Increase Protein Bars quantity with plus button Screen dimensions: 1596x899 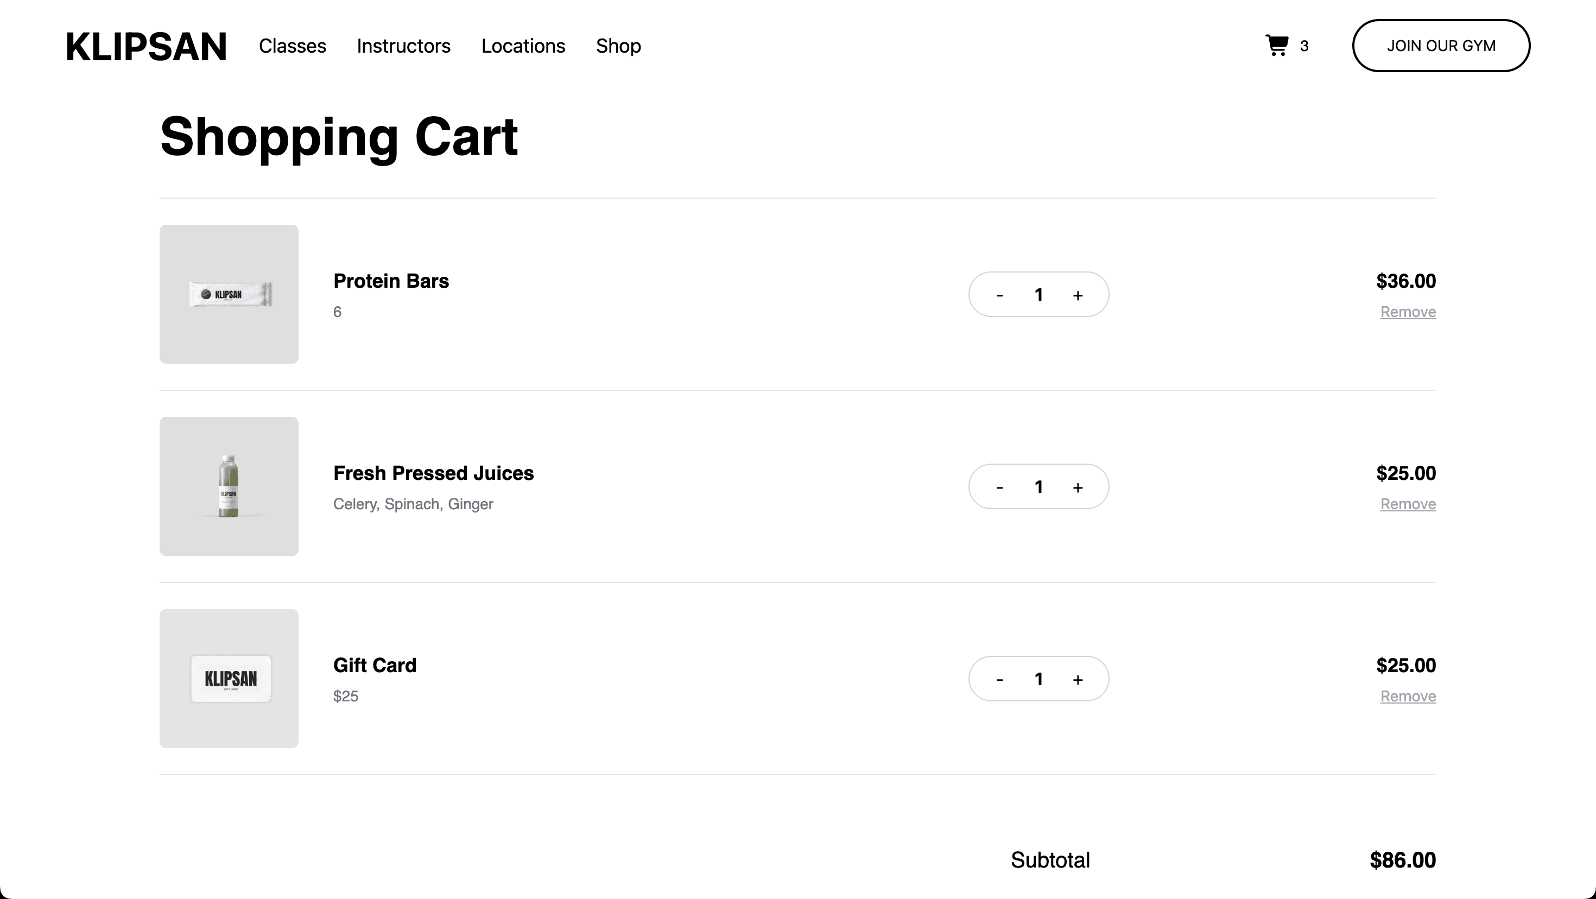point(1078,294)
